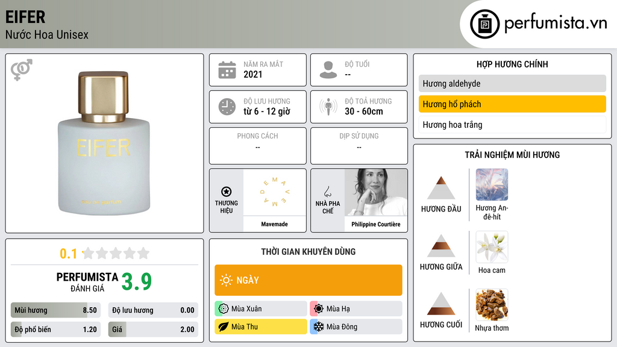Click the star badge icon above Thương hiệu
Image resolution: width=617 pixels, height=347 pixels.
click(227, 192)
